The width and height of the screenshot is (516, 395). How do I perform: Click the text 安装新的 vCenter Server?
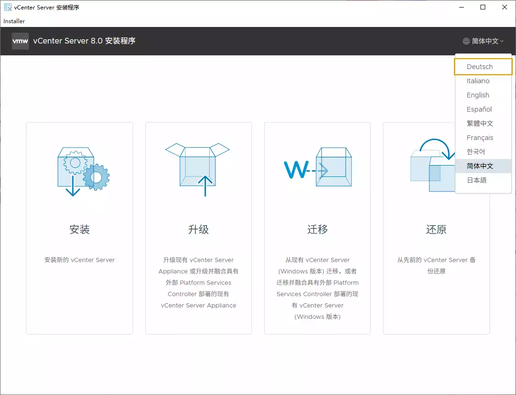click(80, 260)
